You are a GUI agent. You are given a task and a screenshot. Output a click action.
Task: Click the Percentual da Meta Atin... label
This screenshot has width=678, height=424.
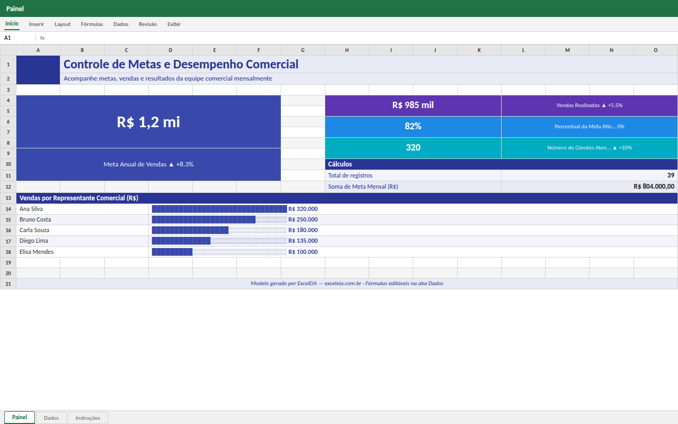[x=590, y=127]
